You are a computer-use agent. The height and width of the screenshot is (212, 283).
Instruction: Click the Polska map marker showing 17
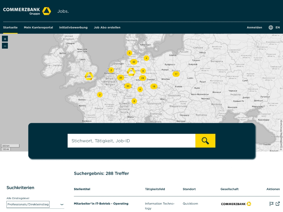tap(176, 74)
